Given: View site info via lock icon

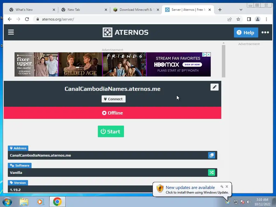Looking at the screenshot, I should pos(37,19).
